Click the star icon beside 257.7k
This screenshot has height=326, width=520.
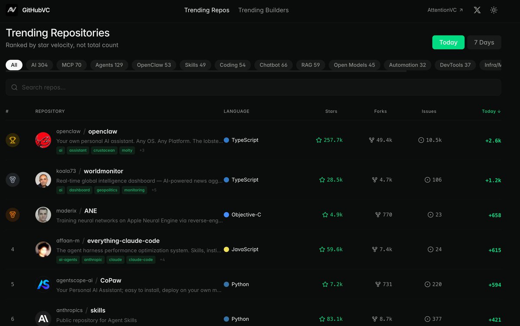[319, 140]
